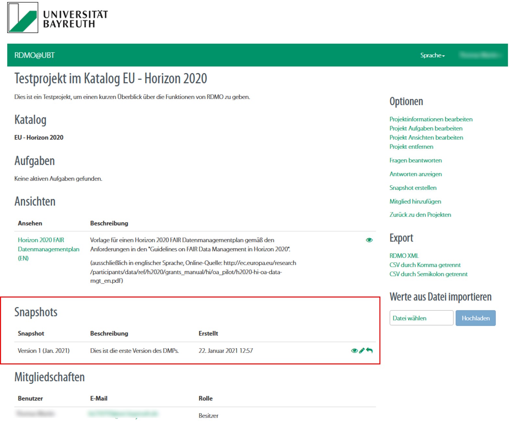Click Zurück zu den Projekten
The image size is (510, 431).
coord(420,215)
